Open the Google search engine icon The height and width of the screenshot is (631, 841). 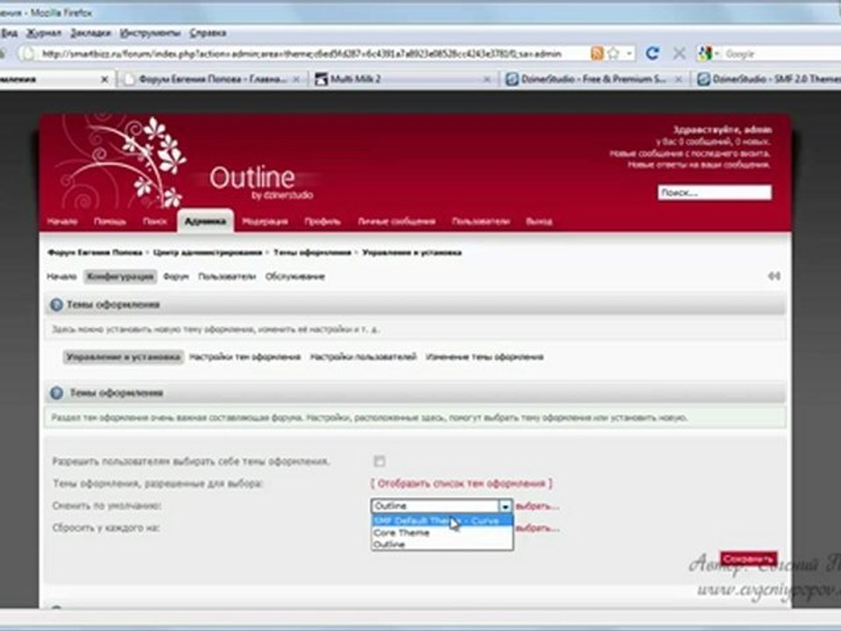[704, 53]
